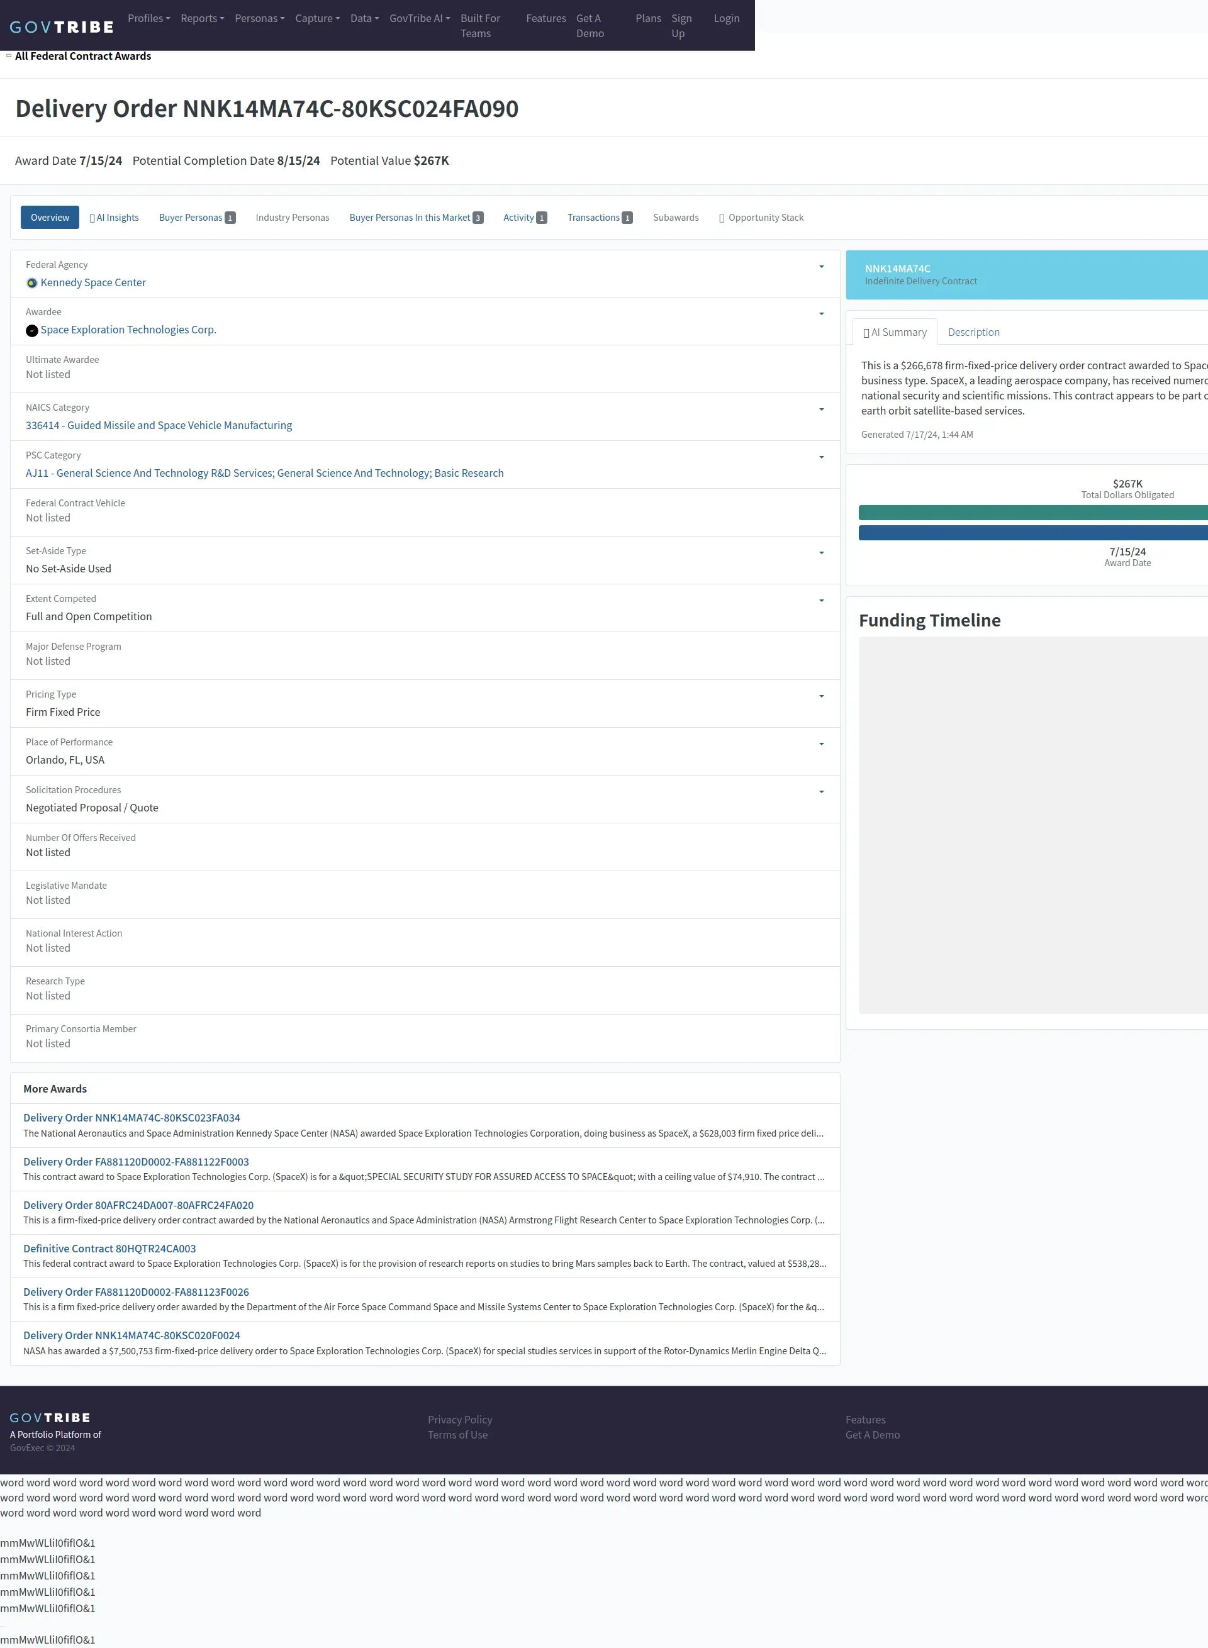The image size is (1208, 1648).
Task: Open the Personas dropdown menu
Action: 260,18
